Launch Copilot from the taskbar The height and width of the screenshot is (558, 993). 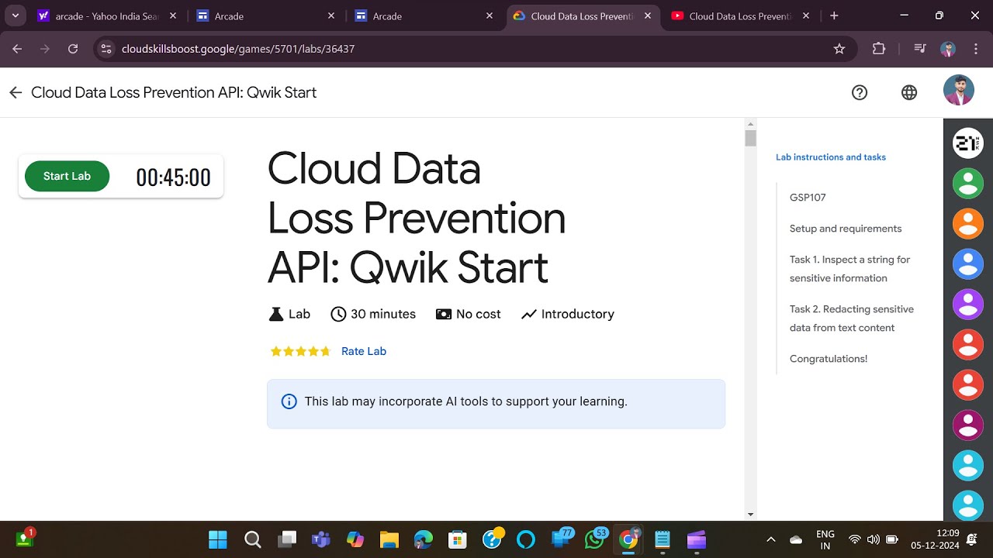355,539
